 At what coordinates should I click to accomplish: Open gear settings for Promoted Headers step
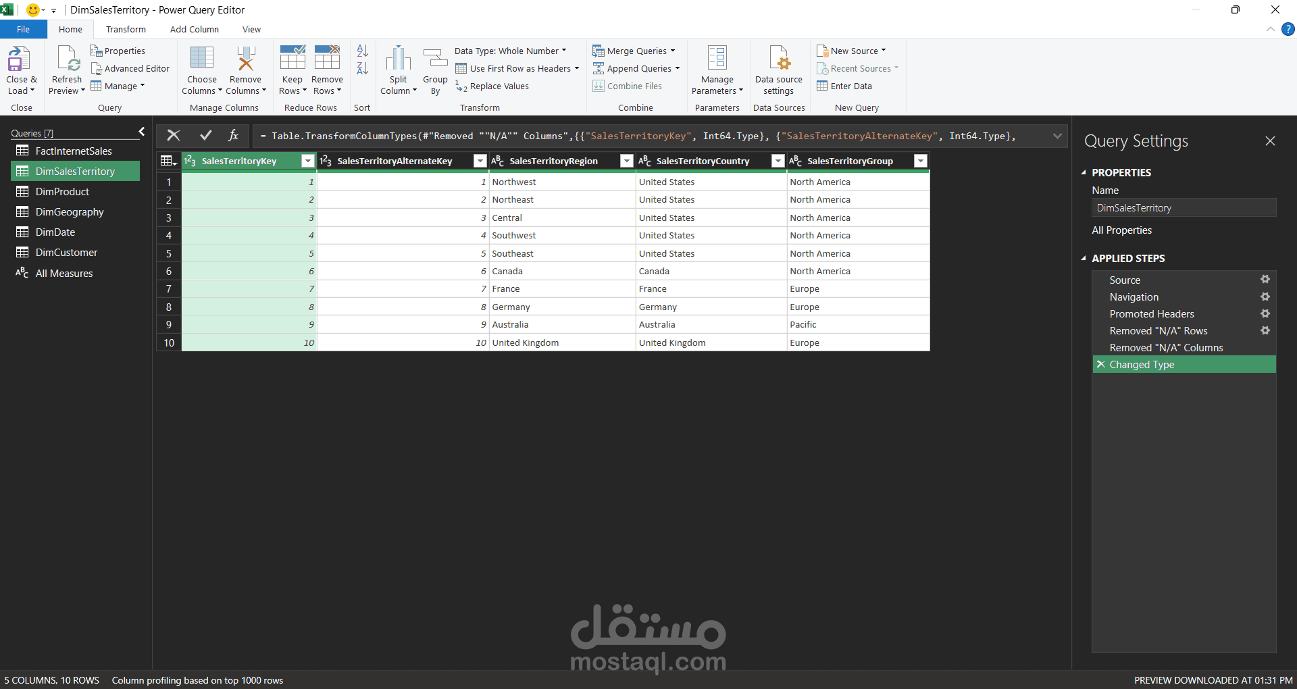(1265, 313)
